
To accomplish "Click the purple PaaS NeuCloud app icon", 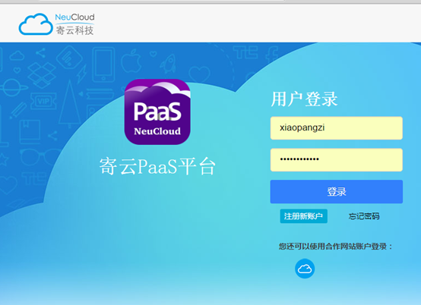I will pos(157,112).
